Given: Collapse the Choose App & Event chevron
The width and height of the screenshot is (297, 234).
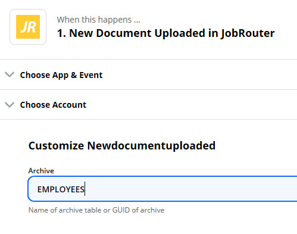Looking at the screenshot, I should tap(10, 74).
